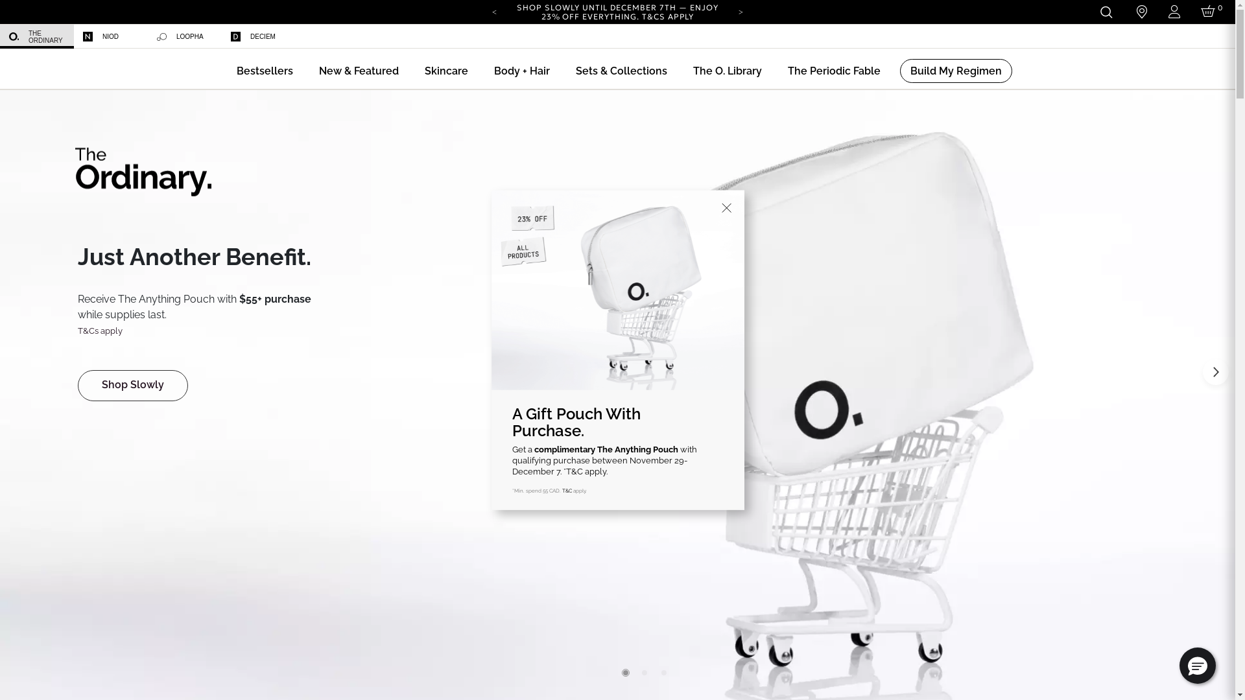Select the first carousel slide dot
The width and height of the screenshot is (1245, 700).
coord(626,673)
